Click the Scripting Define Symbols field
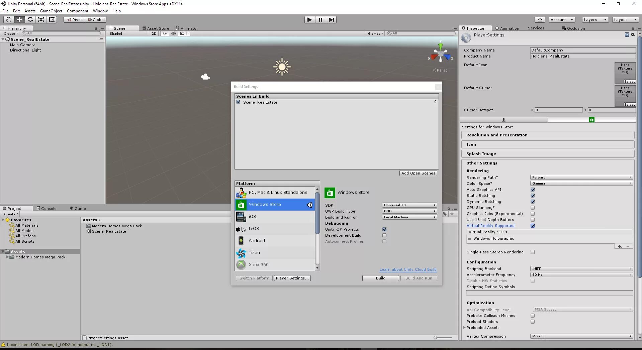The width and height of the screenshot is (642, 350). tap(549, 293)
